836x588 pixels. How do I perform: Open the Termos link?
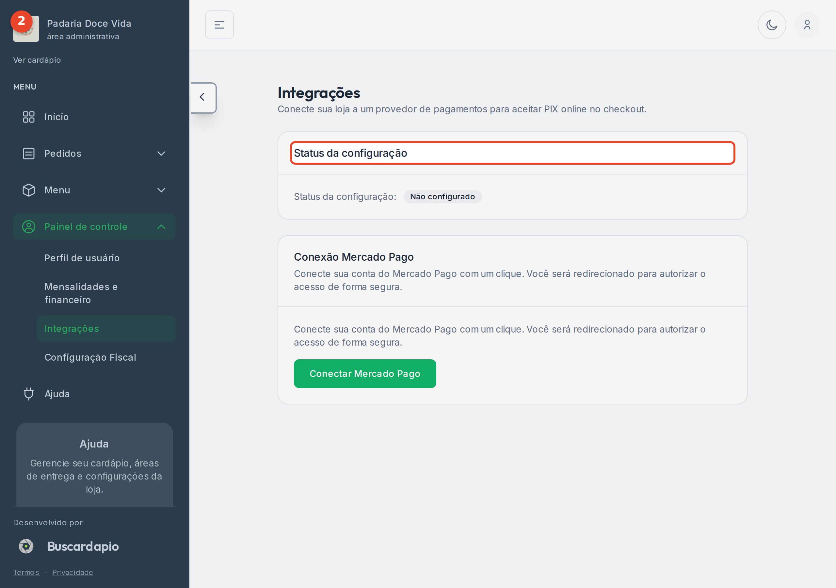click(x=26, y=572)
